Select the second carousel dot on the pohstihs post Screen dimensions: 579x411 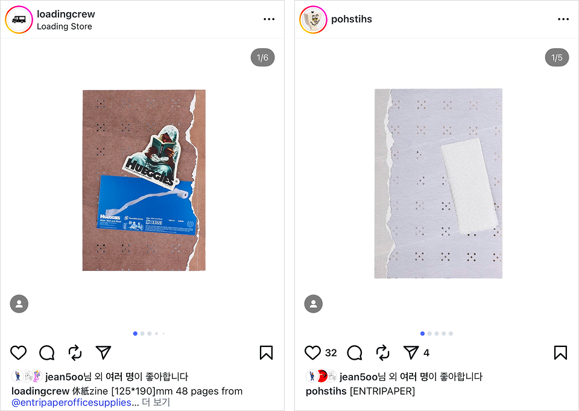point(429,333)
